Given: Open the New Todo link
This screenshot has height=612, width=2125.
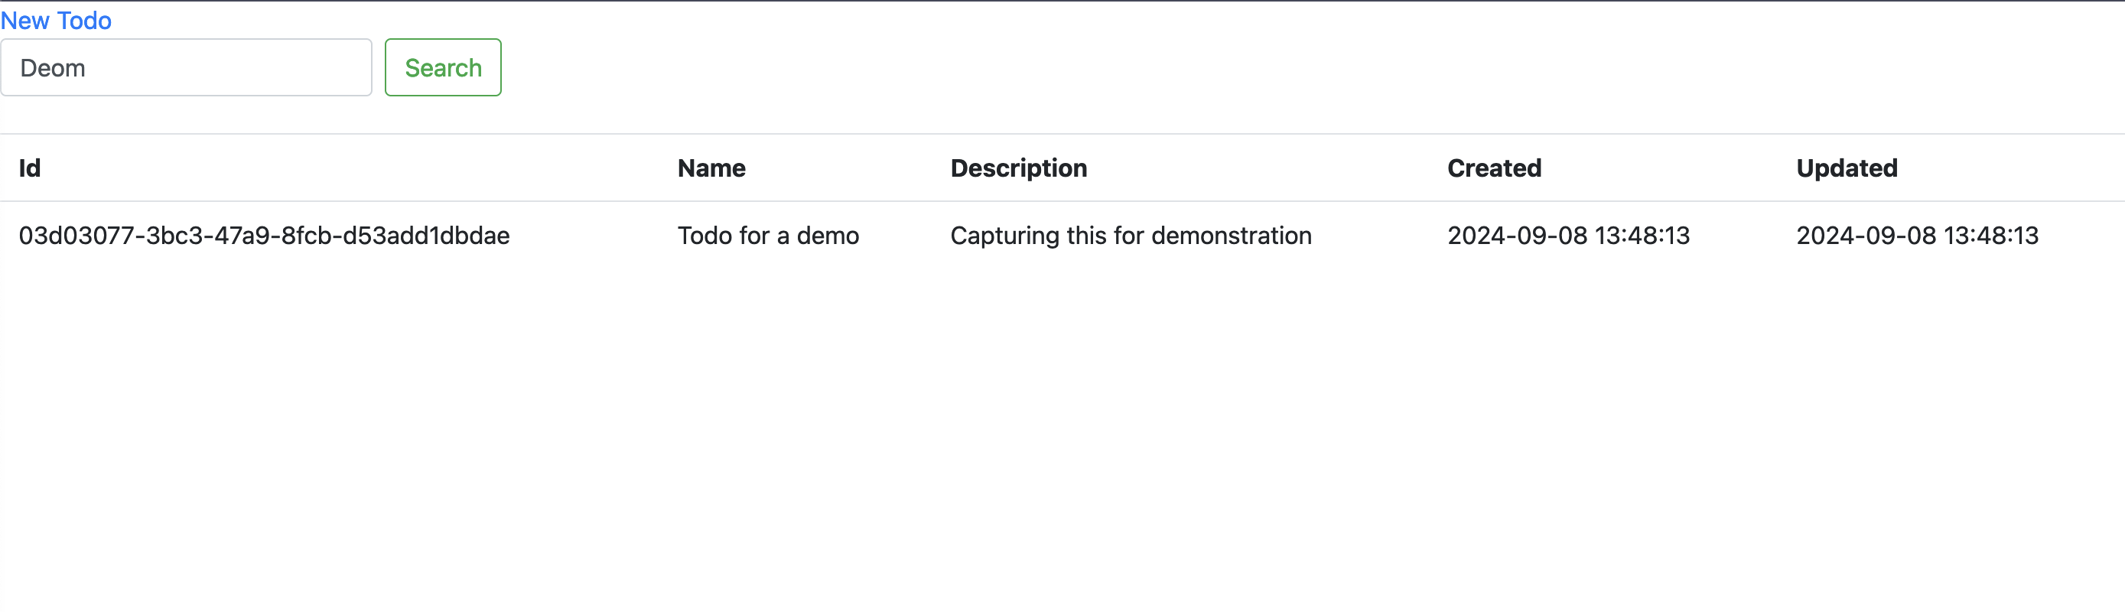Looking at the screenshot, I should [x=56, y=21].
